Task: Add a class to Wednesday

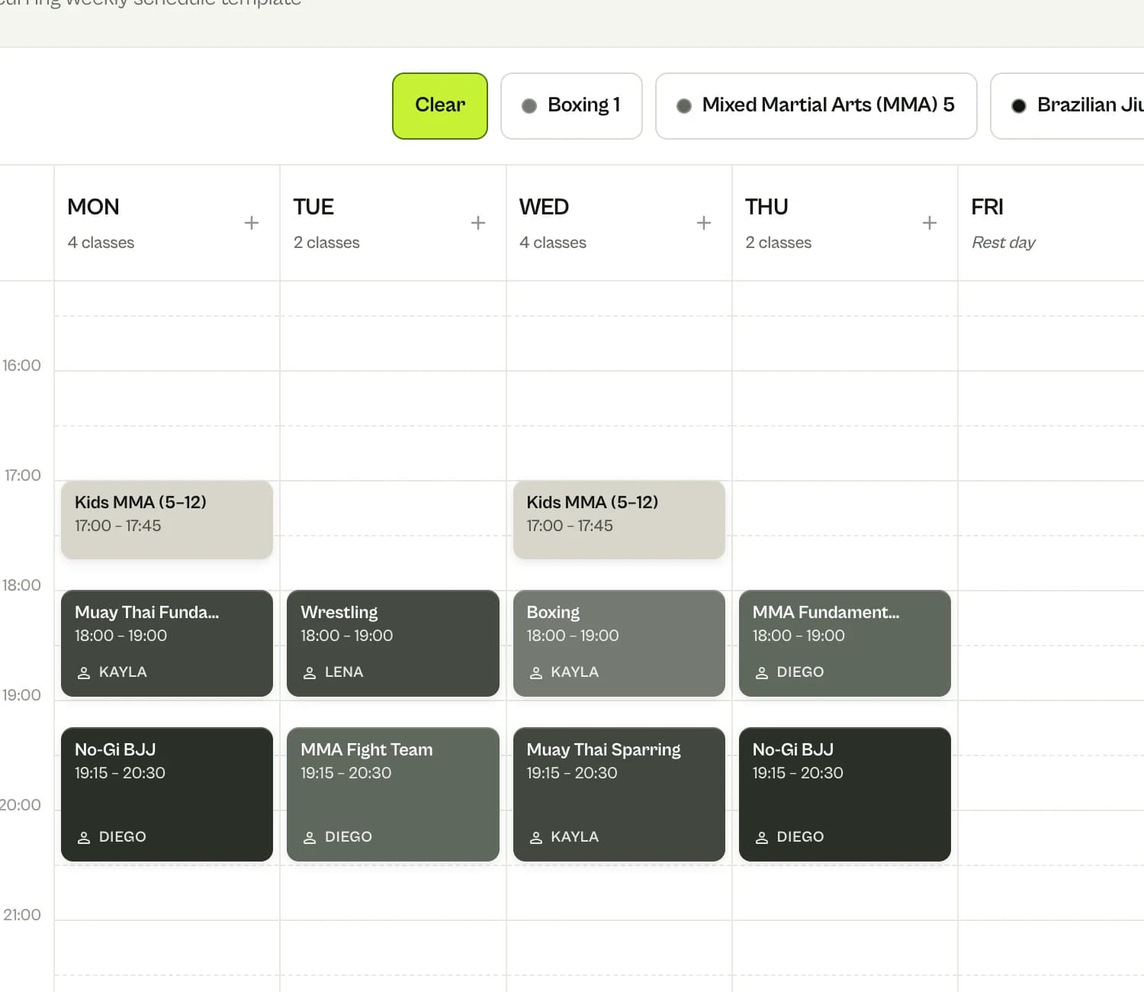Action: (x=704, y=223)
